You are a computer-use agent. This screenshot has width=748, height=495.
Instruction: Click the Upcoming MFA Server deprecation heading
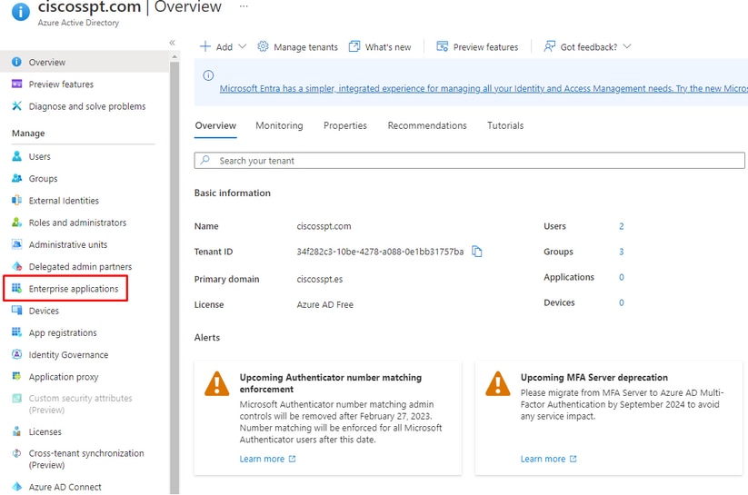593,377
